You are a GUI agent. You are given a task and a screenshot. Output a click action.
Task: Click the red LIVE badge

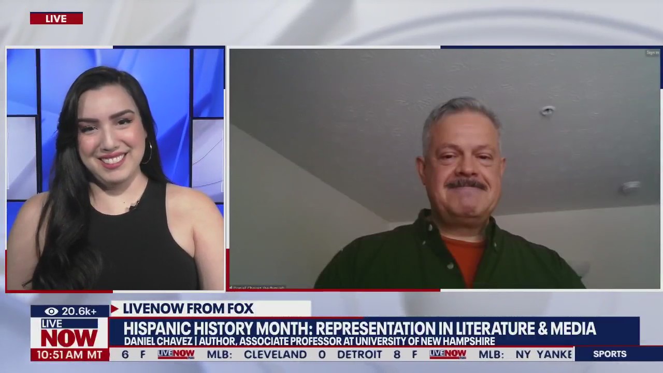(x=56, y=18)
